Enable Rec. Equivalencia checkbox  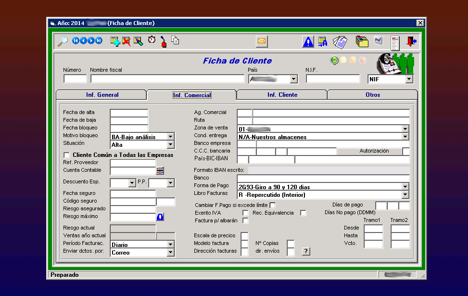click(303, 213)
